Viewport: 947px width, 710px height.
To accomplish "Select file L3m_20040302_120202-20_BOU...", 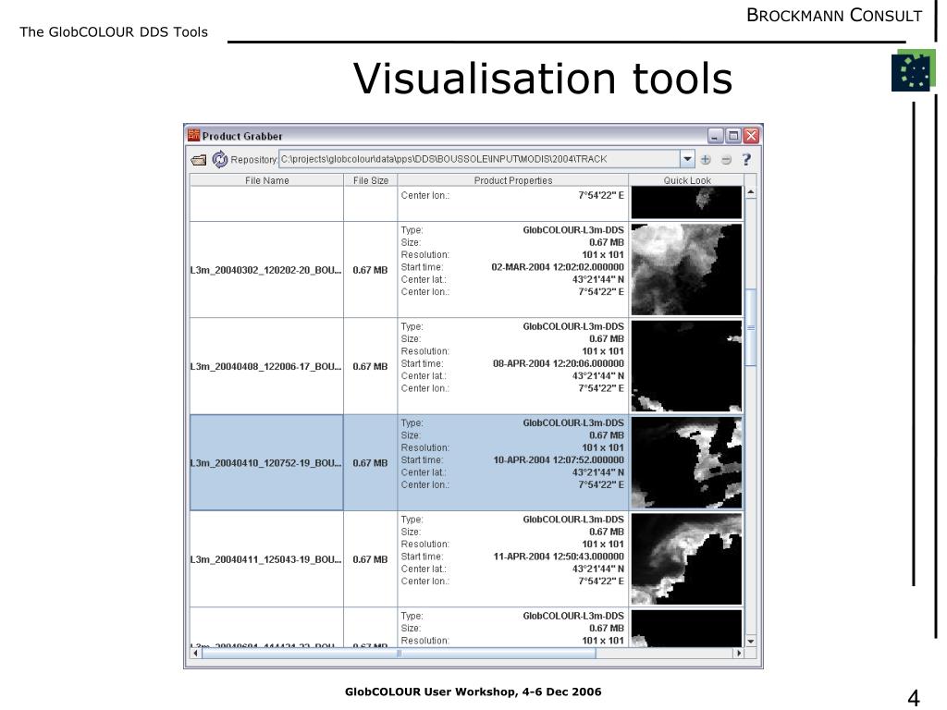I will point(265,270).
